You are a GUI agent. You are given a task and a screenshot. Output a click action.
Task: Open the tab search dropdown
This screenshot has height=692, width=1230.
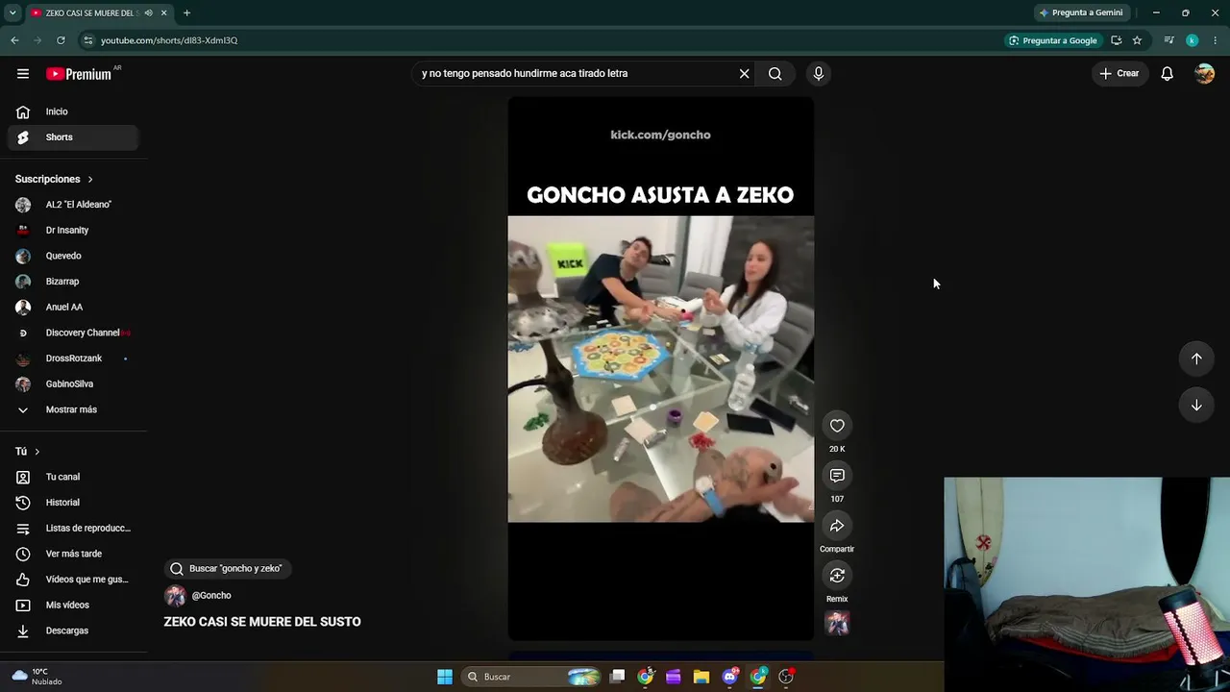pyautogui.click(x=12, y=12)
